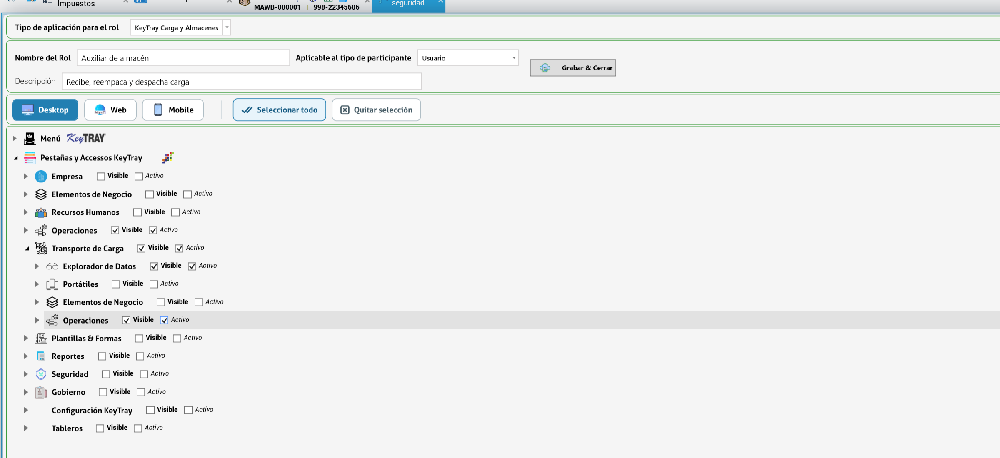Open the Tipo de aplicación dropdown
1000x458 pixels.
227,27
